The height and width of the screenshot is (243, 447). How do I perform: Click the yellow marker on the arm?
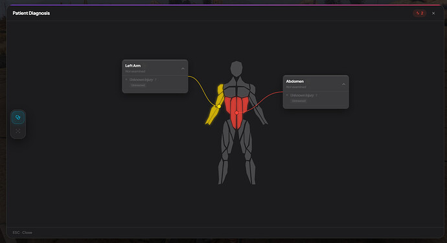tap(219, 106)
